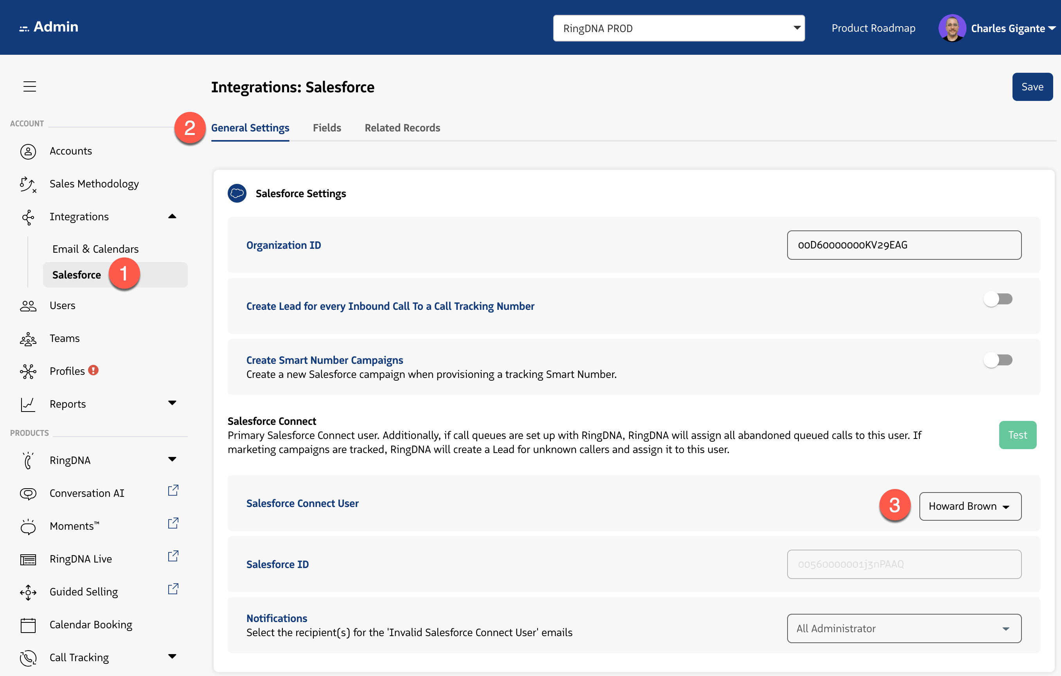Image resolution: width=1061 pixels, height=676 pixels.
Task: Test the Salesforce Connect user
Action: (1018, 435)
